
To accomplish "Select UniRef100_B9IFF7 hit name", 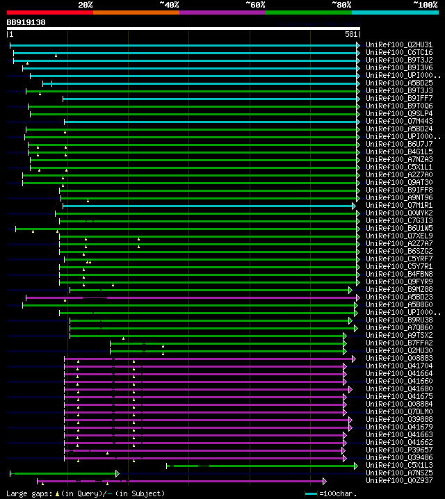I will click(399, 98).
